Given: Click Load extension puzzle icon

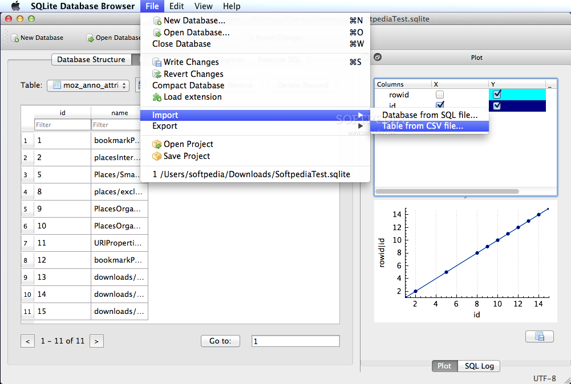Looking at the screenshot, I should (157, 97).
